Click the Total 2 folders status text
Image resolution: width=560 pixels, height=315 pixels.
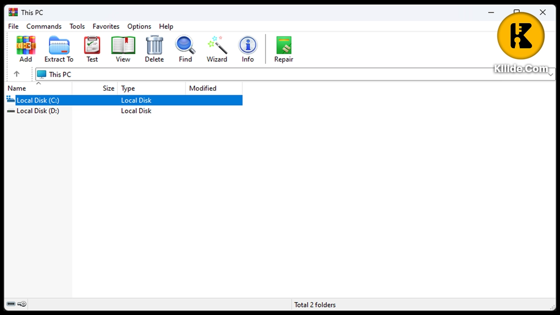point(315,304)
